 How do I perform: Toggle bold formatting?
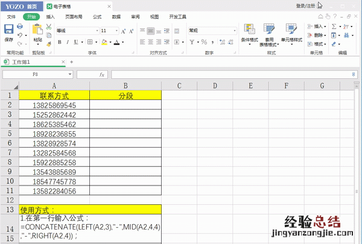pyautogui.click(x=60, y=42)
